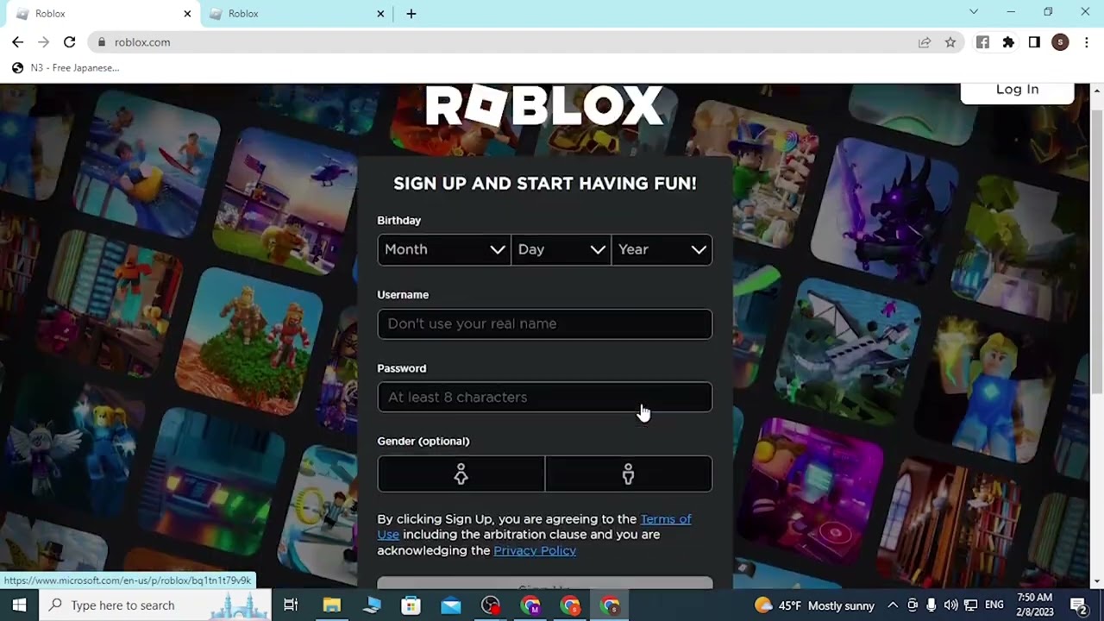Reload the roblox.com page

click(69, 42)
